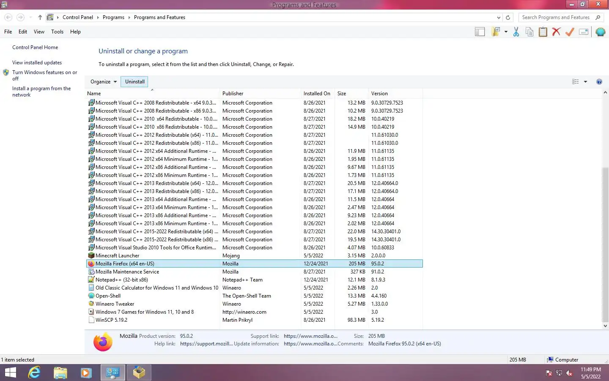The height and width of the screenshot is (381, 609).
Task: Select Notepad++ (32-bit x86) entry
Action: [x=255, y=280]
